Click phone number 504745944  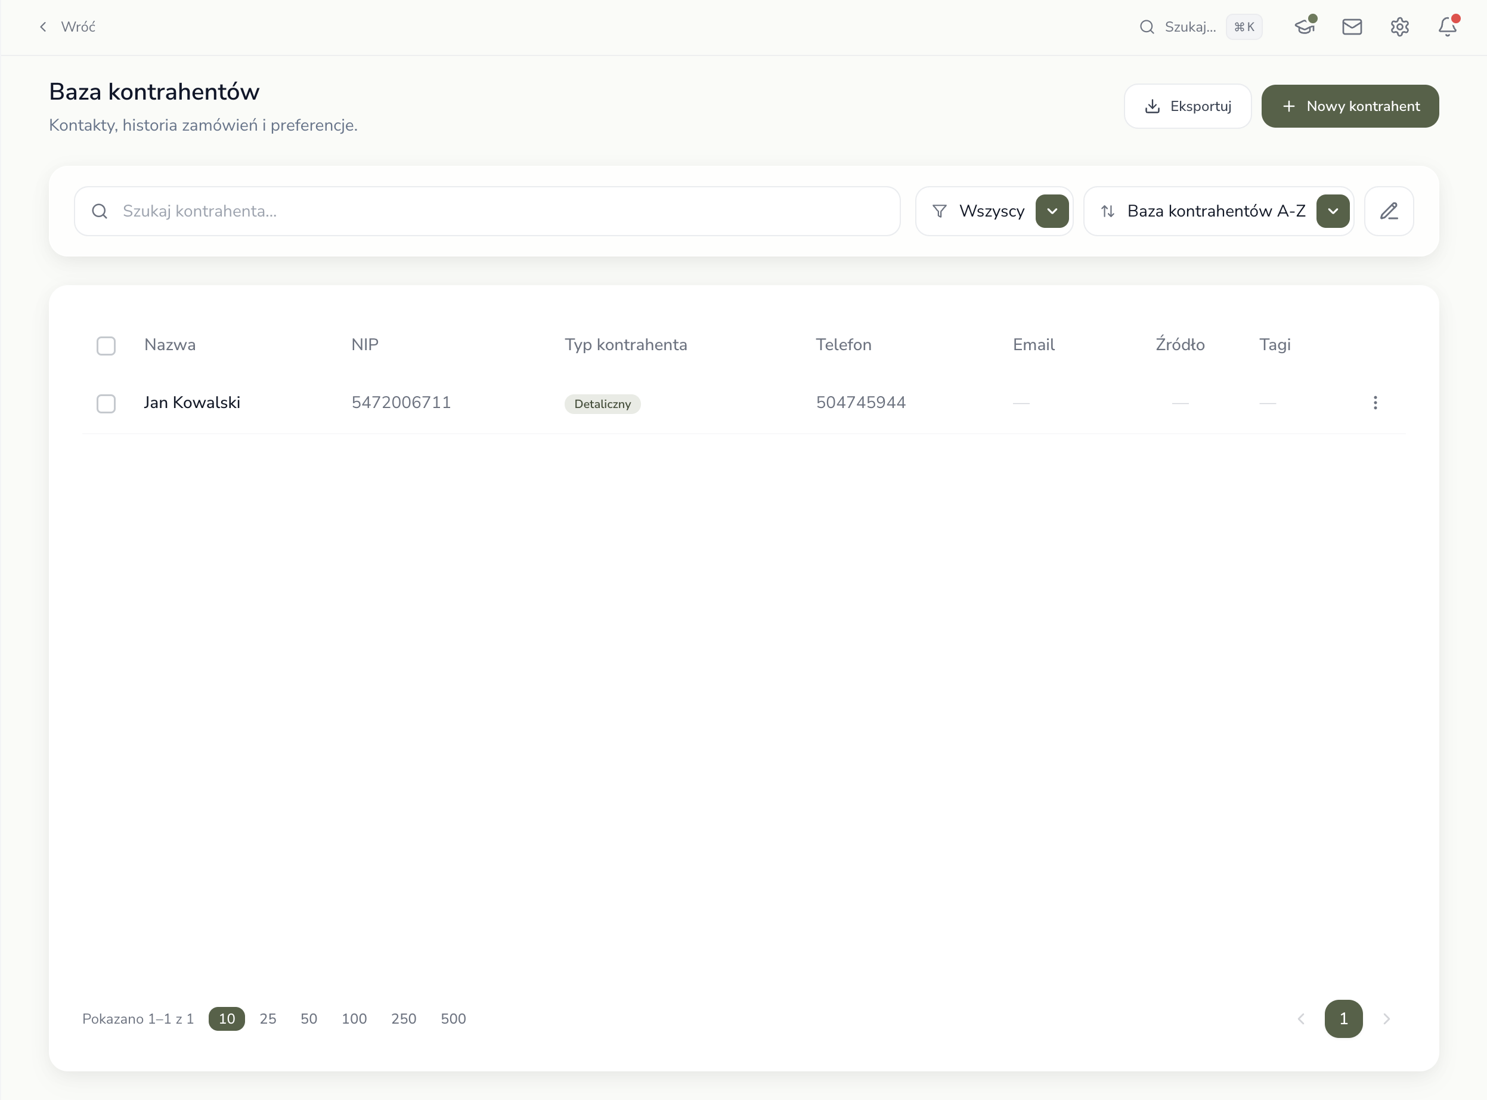tap(860, 402)
